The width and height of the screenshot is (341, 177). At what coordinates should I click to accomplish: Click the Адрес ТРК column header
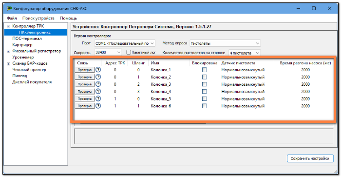[115, 63]
